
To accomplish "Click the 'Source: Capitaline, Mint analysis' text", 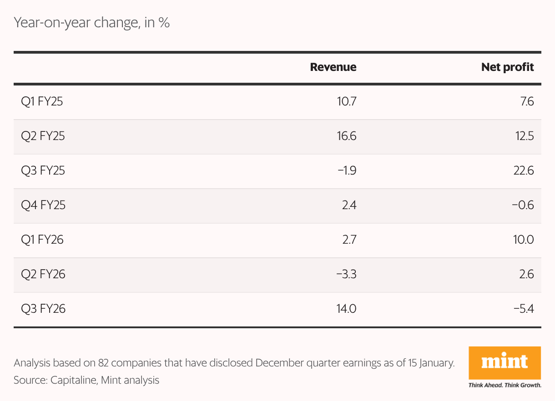I will (x=86, y=380).
